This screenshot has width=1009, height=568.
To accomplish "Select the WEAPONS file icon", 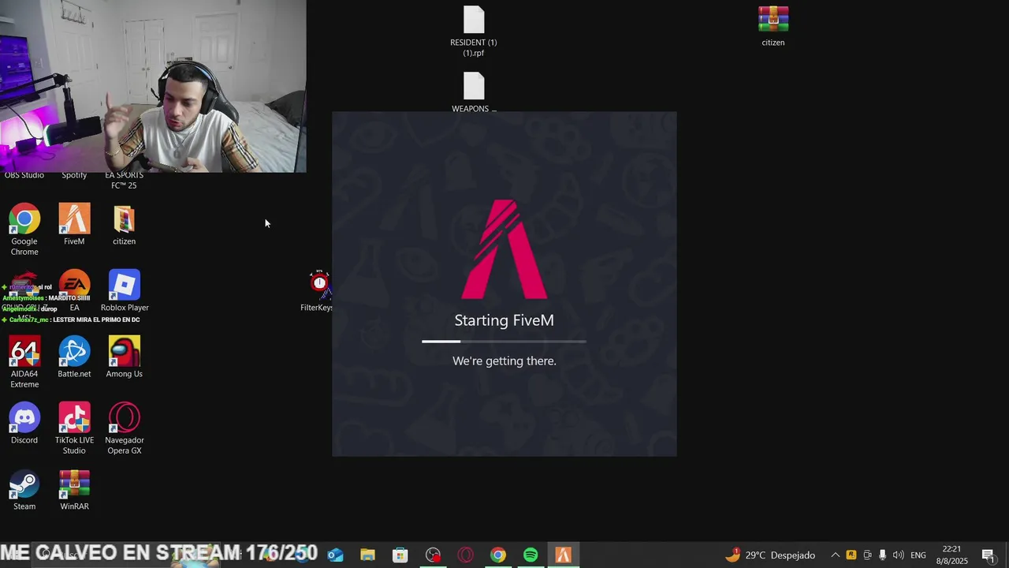I will click(474, 92).
